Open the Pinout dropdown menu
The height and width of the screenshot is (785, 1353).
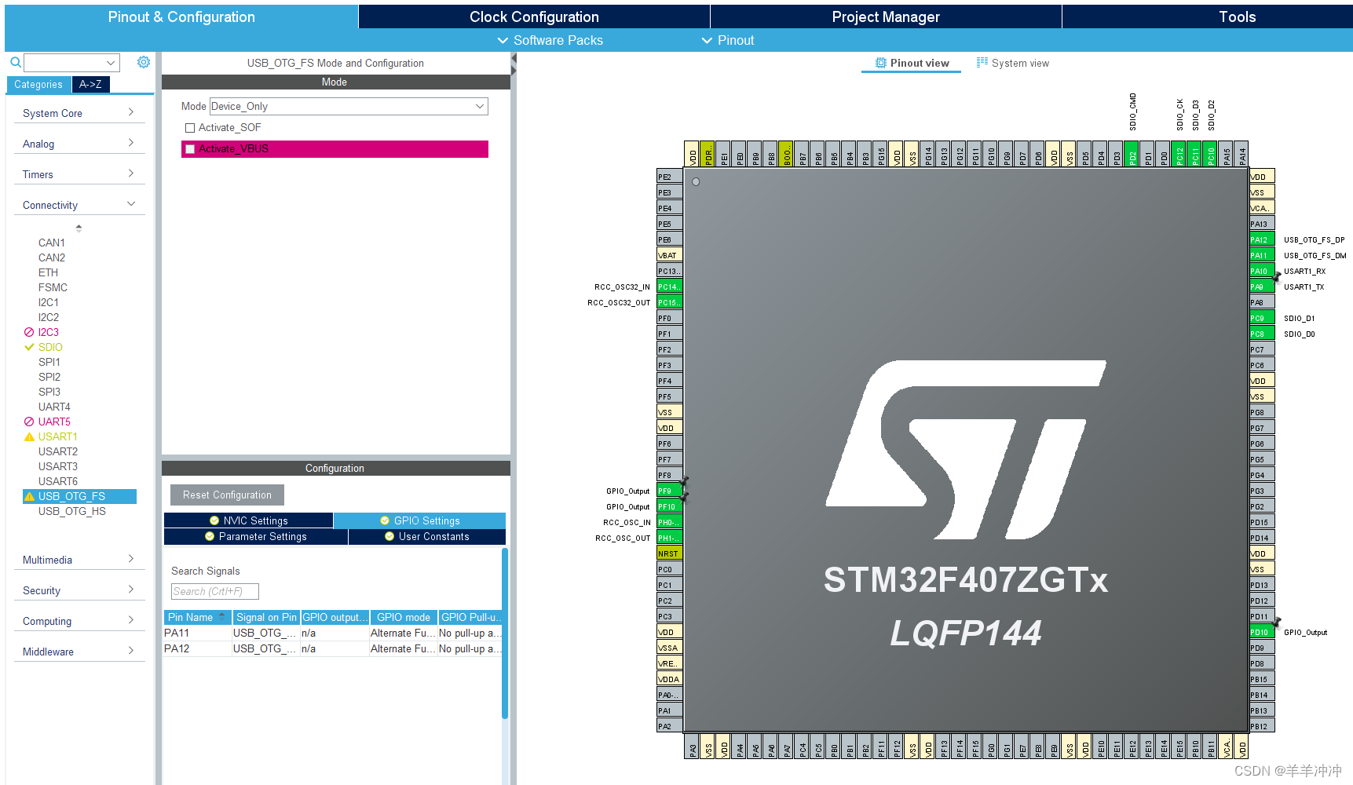(x=728, y=40)
